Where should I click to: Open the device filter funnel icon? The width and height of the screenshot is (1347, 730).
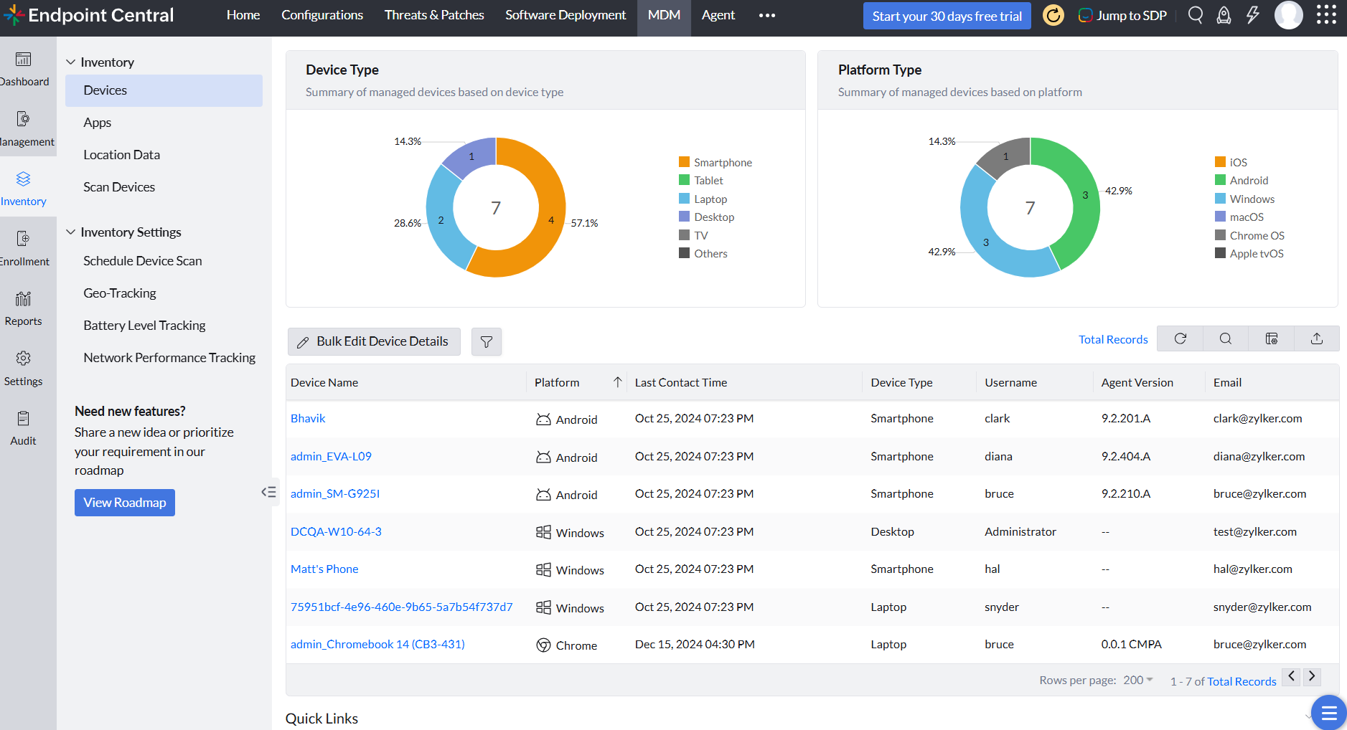487,342
